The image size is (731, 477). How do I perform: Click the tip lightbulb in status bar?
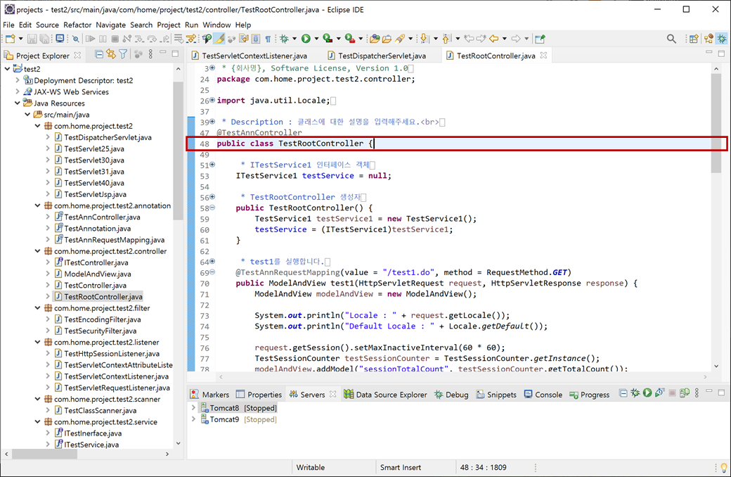point(723,467)
